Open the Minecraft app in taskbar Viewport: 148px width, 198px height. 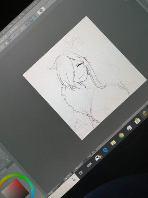click(145, 114)
